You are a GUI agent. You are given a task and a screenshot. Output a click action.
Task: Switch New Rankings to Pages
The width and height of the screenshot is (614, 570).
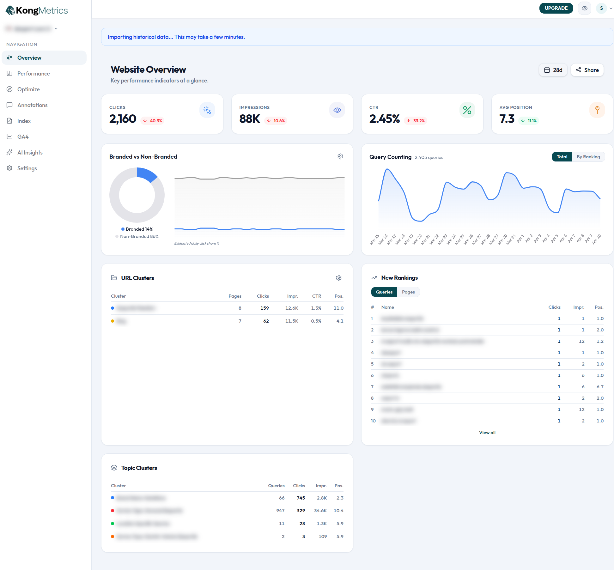click(408, 292)
